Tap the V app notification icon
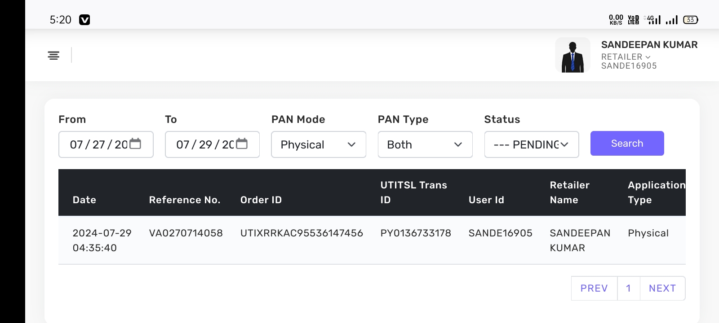The width and height of the screenshot is (719, 323). 84,20
